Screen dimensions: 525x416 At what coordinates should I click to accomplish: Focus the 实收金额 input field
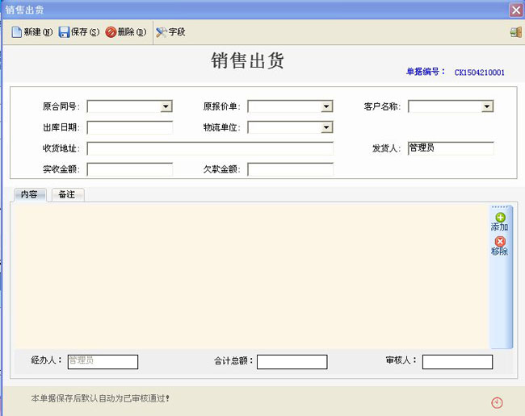tap(130, 169)
